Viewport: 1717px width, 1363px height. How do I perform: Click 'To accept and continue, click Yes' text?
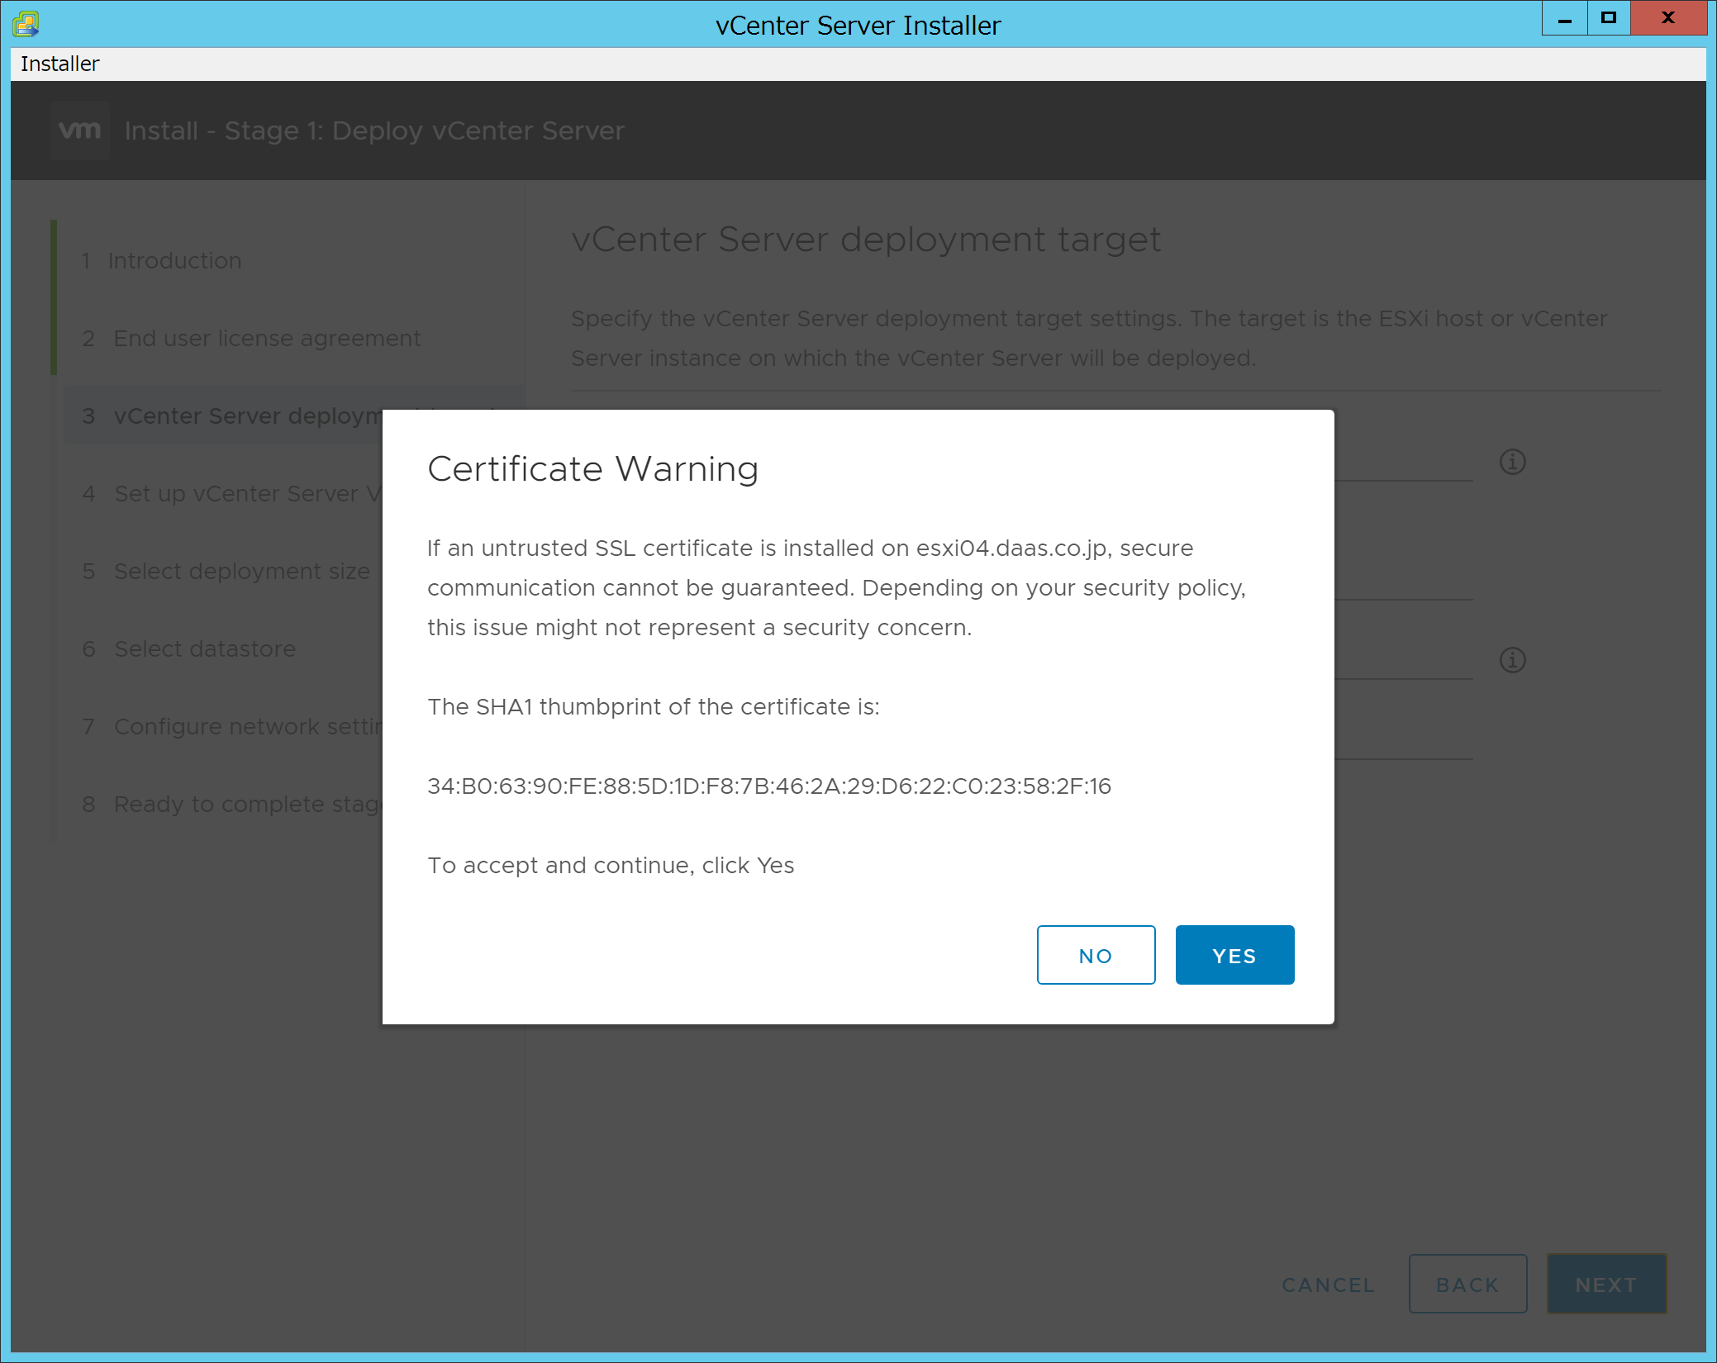(611, 865)
